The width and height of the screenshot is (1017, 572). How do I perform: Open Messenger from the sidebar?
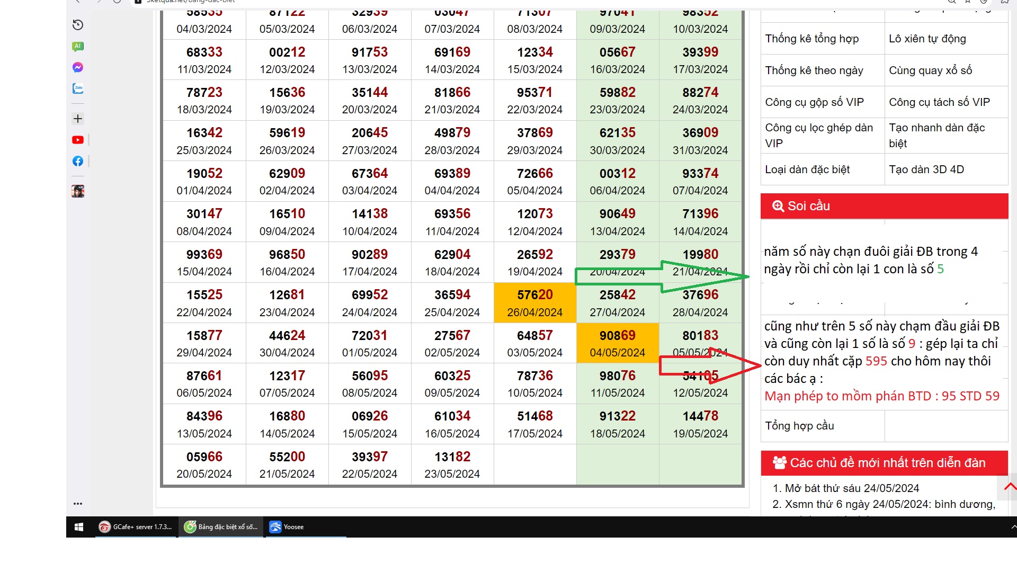tap(78, 67)
